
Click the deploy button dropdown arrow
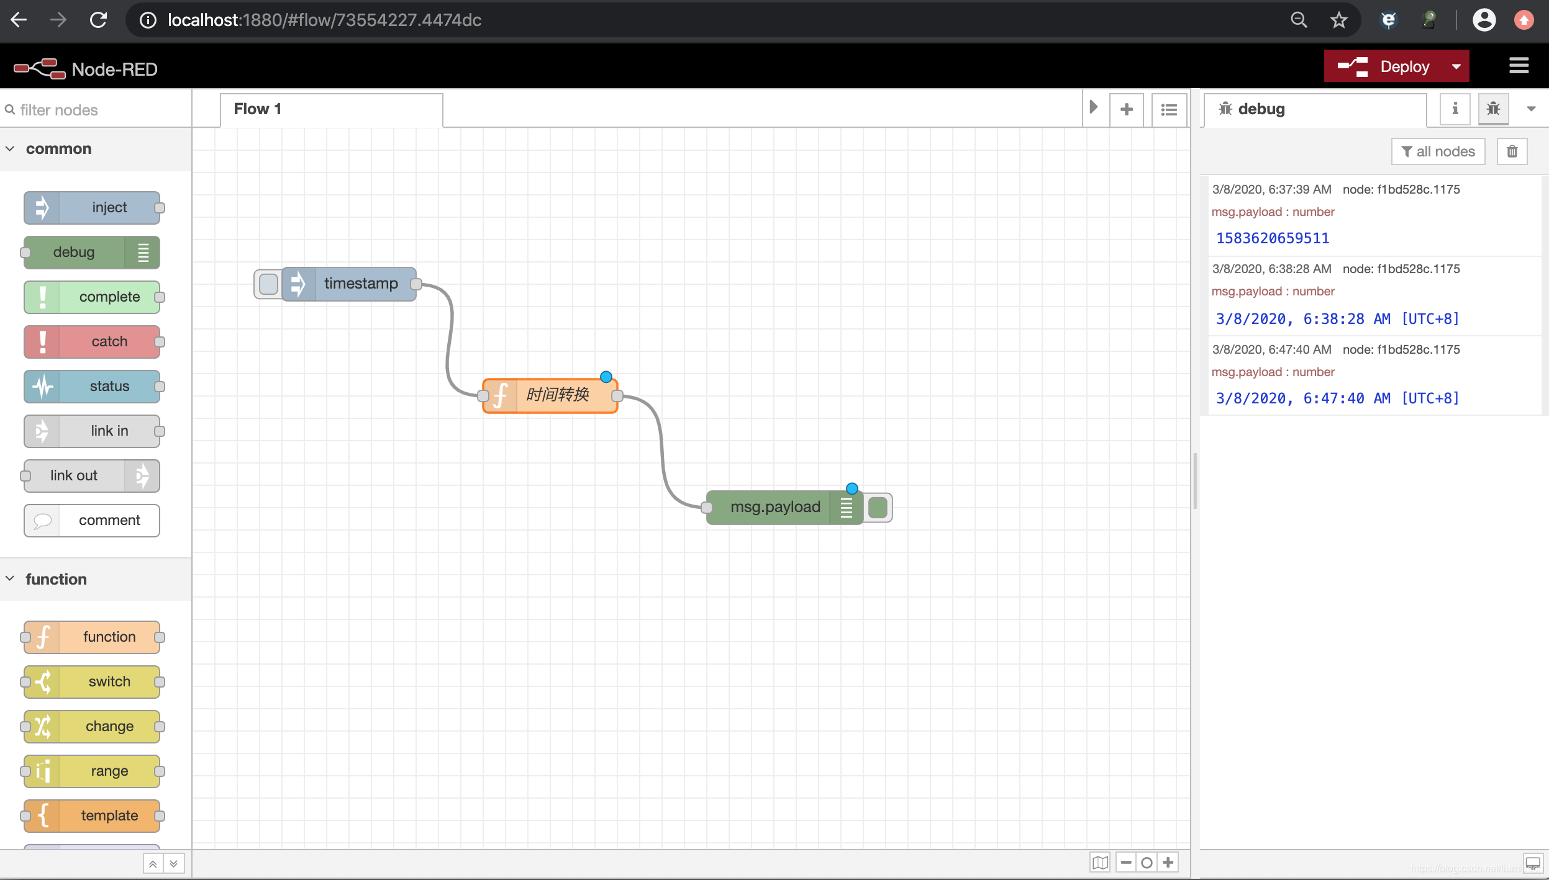[1455, 66]
